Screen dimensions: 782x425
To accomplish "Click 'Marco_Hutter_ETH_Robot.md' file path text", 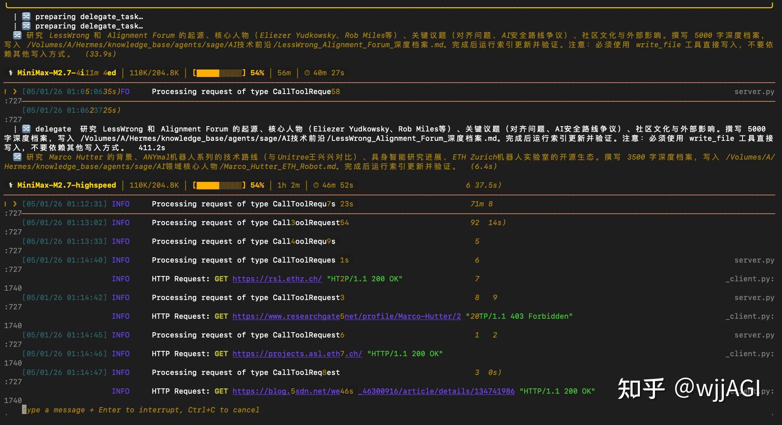I will tap(280, 166).
